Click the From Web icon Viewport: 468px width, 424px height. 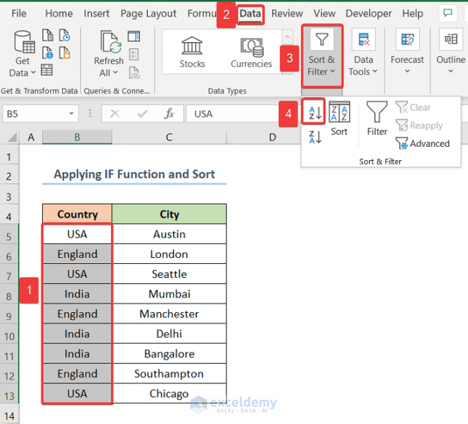click(48, 53)
